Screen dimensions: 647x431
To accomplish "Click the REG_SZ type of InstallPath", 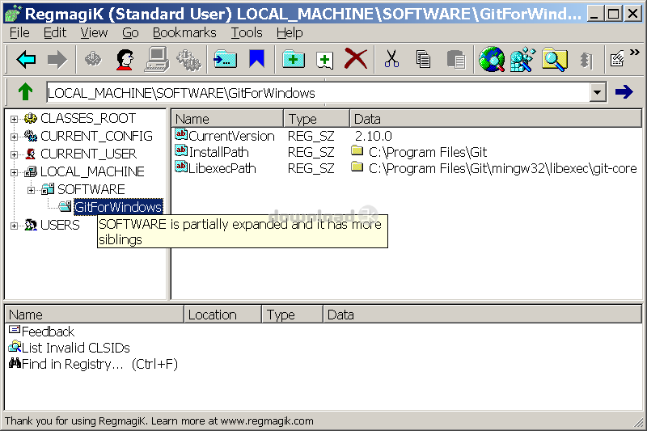I will click(x=311, y=152).
